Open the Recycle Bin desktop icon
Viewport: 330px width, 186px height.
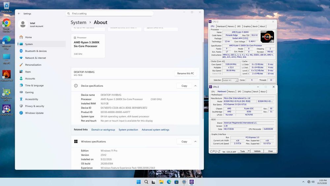coord(6,7)
